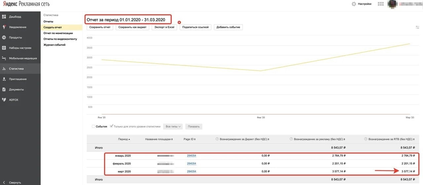The image size is (423, 185).
Task: Click help icon beside Вознаграждение за RTB
Action: click(365, 139)
